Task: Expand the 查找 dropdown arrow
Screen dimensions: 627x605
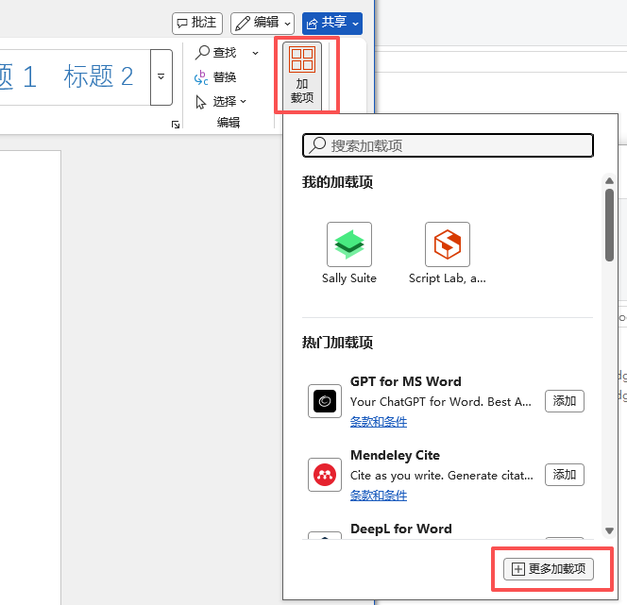Action: pos(255,53)
